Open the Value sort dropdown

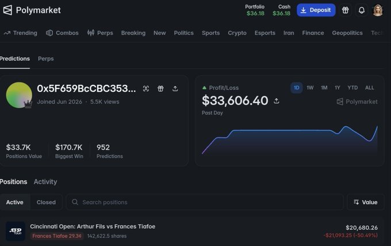[x=366, y=202]
